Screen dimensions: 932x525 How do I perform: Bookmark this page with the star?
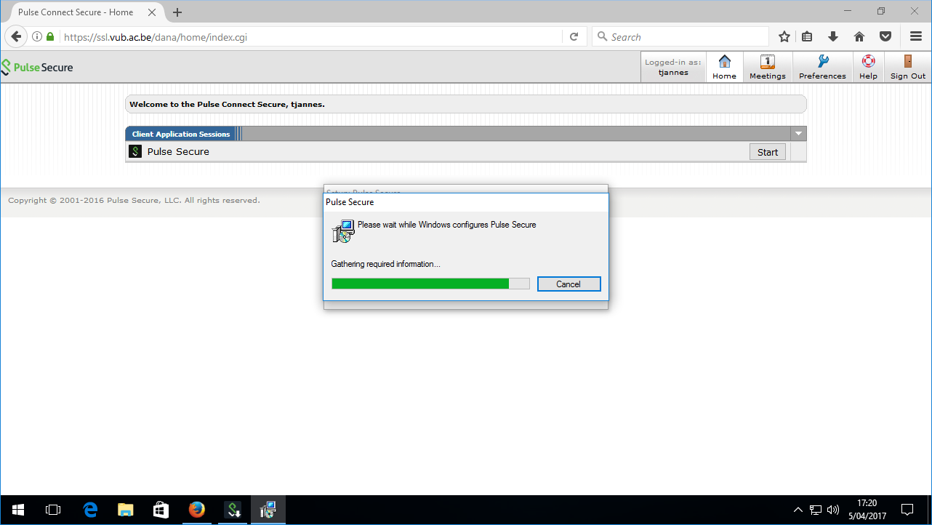pos(784,36)
